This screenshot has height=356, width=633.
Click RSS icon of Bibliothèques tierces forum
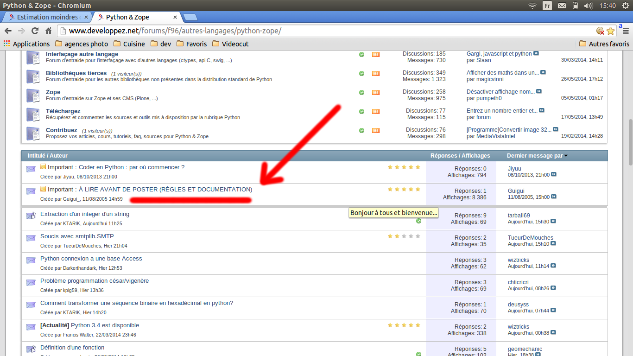(x=376, y=73)
